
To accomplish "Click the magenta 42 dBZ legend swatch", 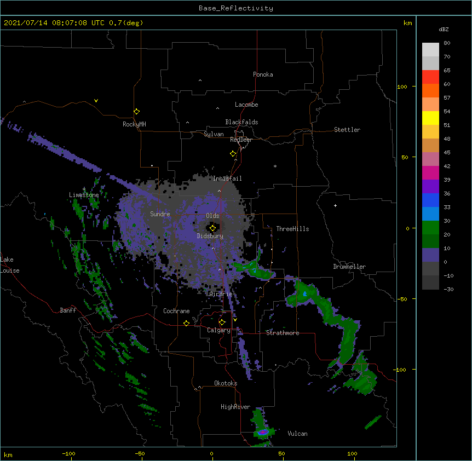I will 430,172.
